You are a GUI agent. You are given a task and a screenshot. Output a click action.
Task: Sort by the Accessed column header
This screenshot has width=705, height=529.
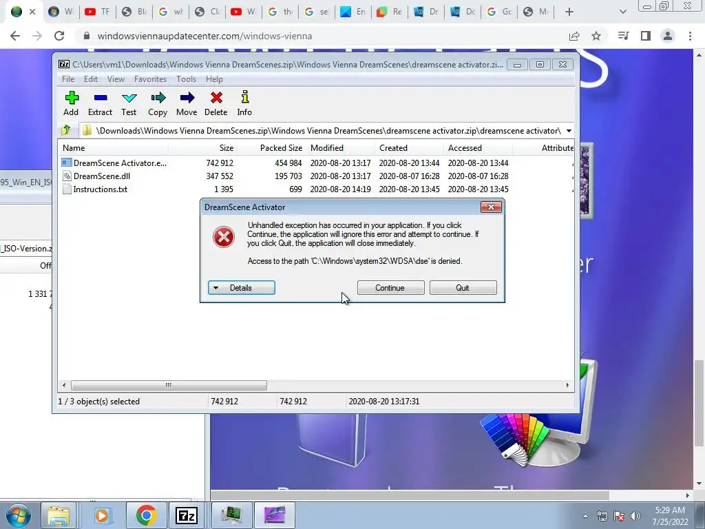[478, 148]
